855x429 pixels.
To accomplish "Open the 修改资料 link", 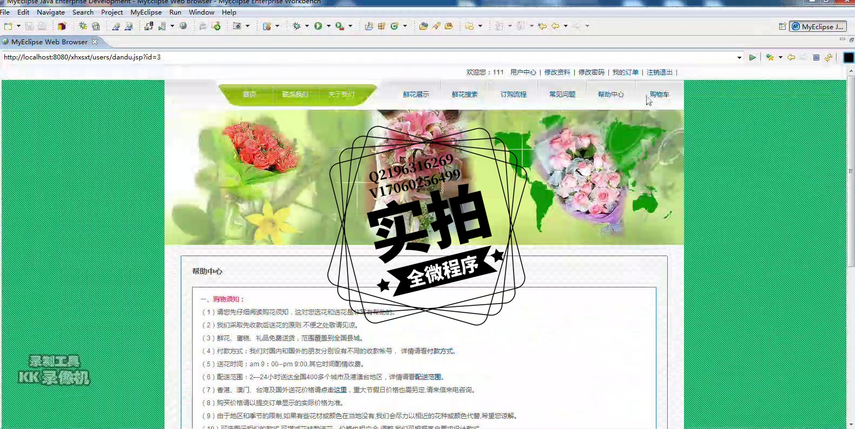I will tap(557, 72).
